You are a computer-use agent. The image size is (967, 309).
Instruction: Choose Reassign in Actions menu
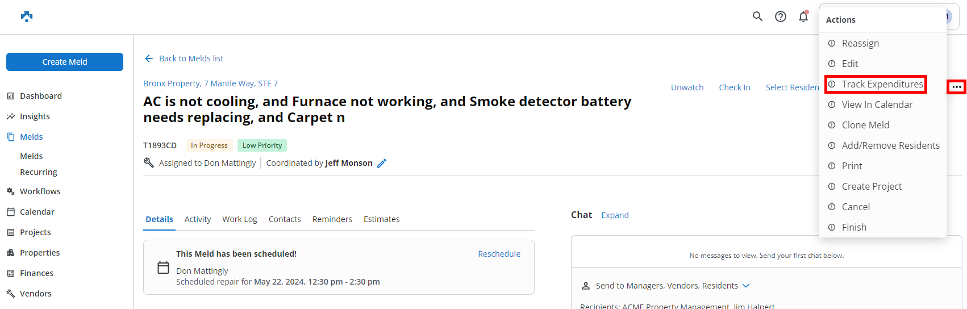click(860, 43)
